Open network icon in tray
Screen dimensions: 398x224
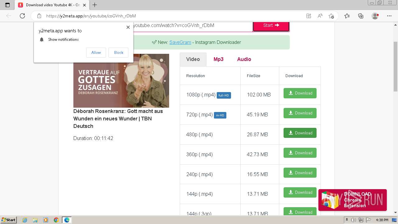[x=361, y=220]
